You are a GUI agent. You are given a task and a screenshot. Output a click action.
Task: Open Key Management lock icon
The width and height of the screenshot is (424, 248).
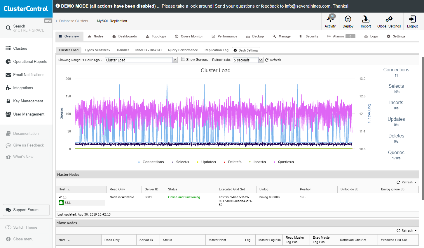pyautogui.click(x=8, y=101)
